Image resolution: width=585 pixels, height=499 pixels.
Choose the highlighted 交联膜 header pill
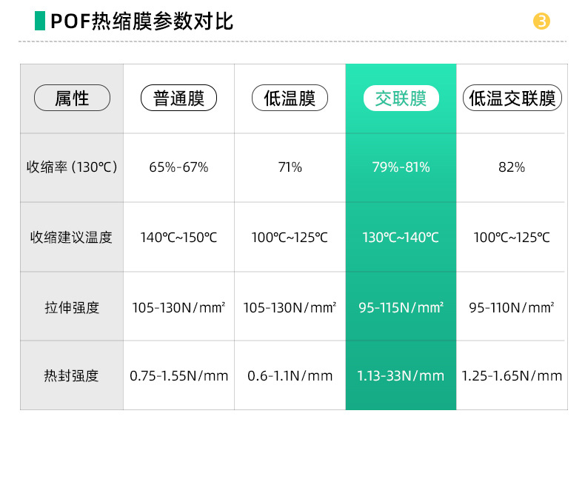tap(401, 98)
